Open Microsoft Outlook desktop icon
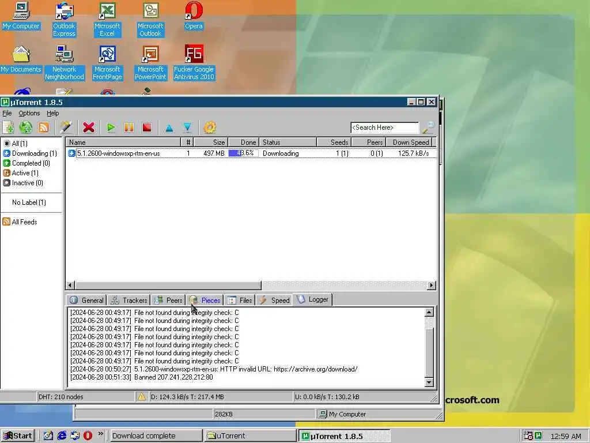The width and height of the screenshot is (590, 443). point(150,19)
